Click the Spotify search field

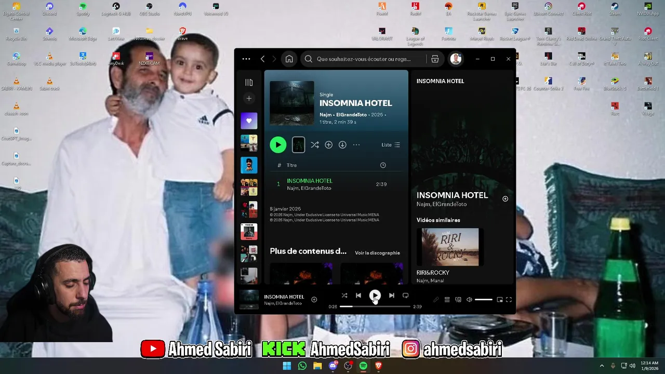365,59
